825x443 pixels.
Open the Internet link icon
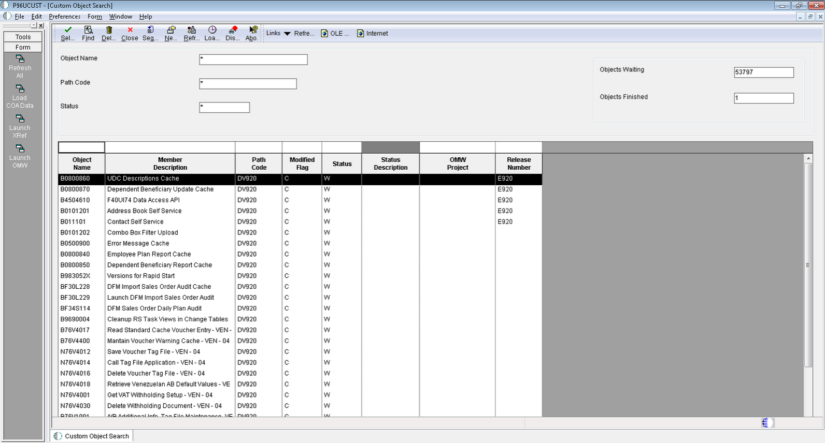[361, 33]
